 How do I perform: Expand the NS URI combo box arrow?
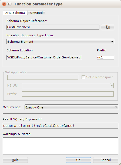click(112, 85)
